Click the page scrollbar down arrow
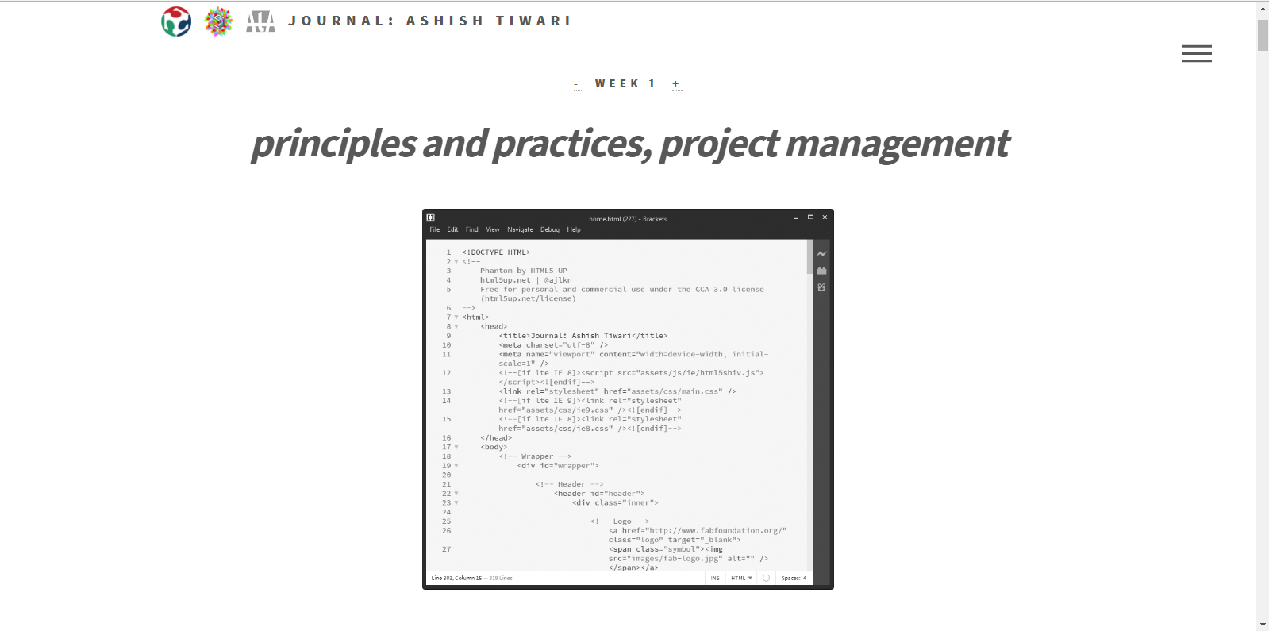 click(x=1263, y=624)
